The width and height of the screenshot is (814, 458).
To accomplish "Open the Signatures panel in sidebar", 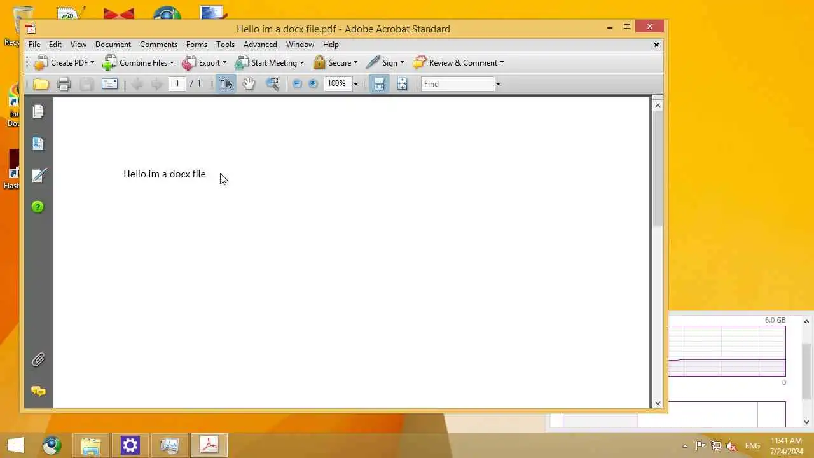I will pos(38,175).
